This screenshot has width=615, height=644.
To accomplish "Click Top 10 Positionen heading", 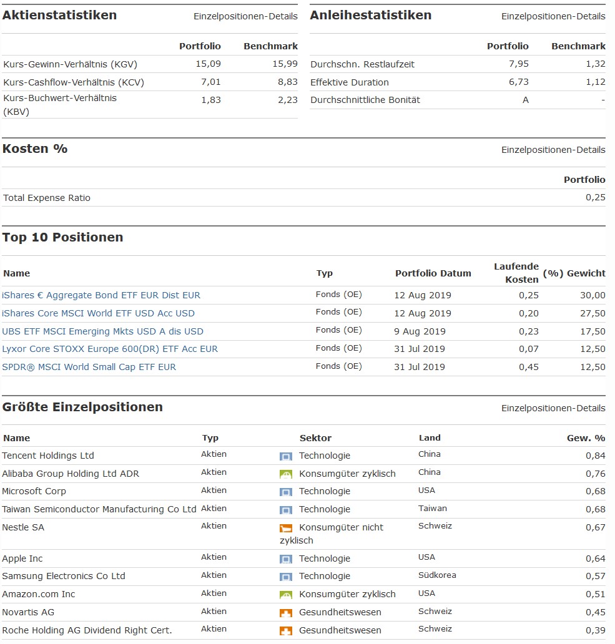I will tap(62, 237).
